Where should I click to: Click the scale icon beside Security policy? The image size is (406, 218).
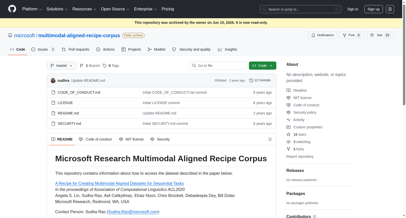(x=289, y=112)
